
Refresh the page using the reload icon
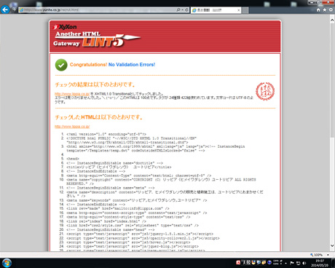point(186,10)
